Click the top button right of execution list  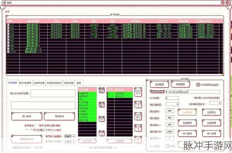[138, 92]
